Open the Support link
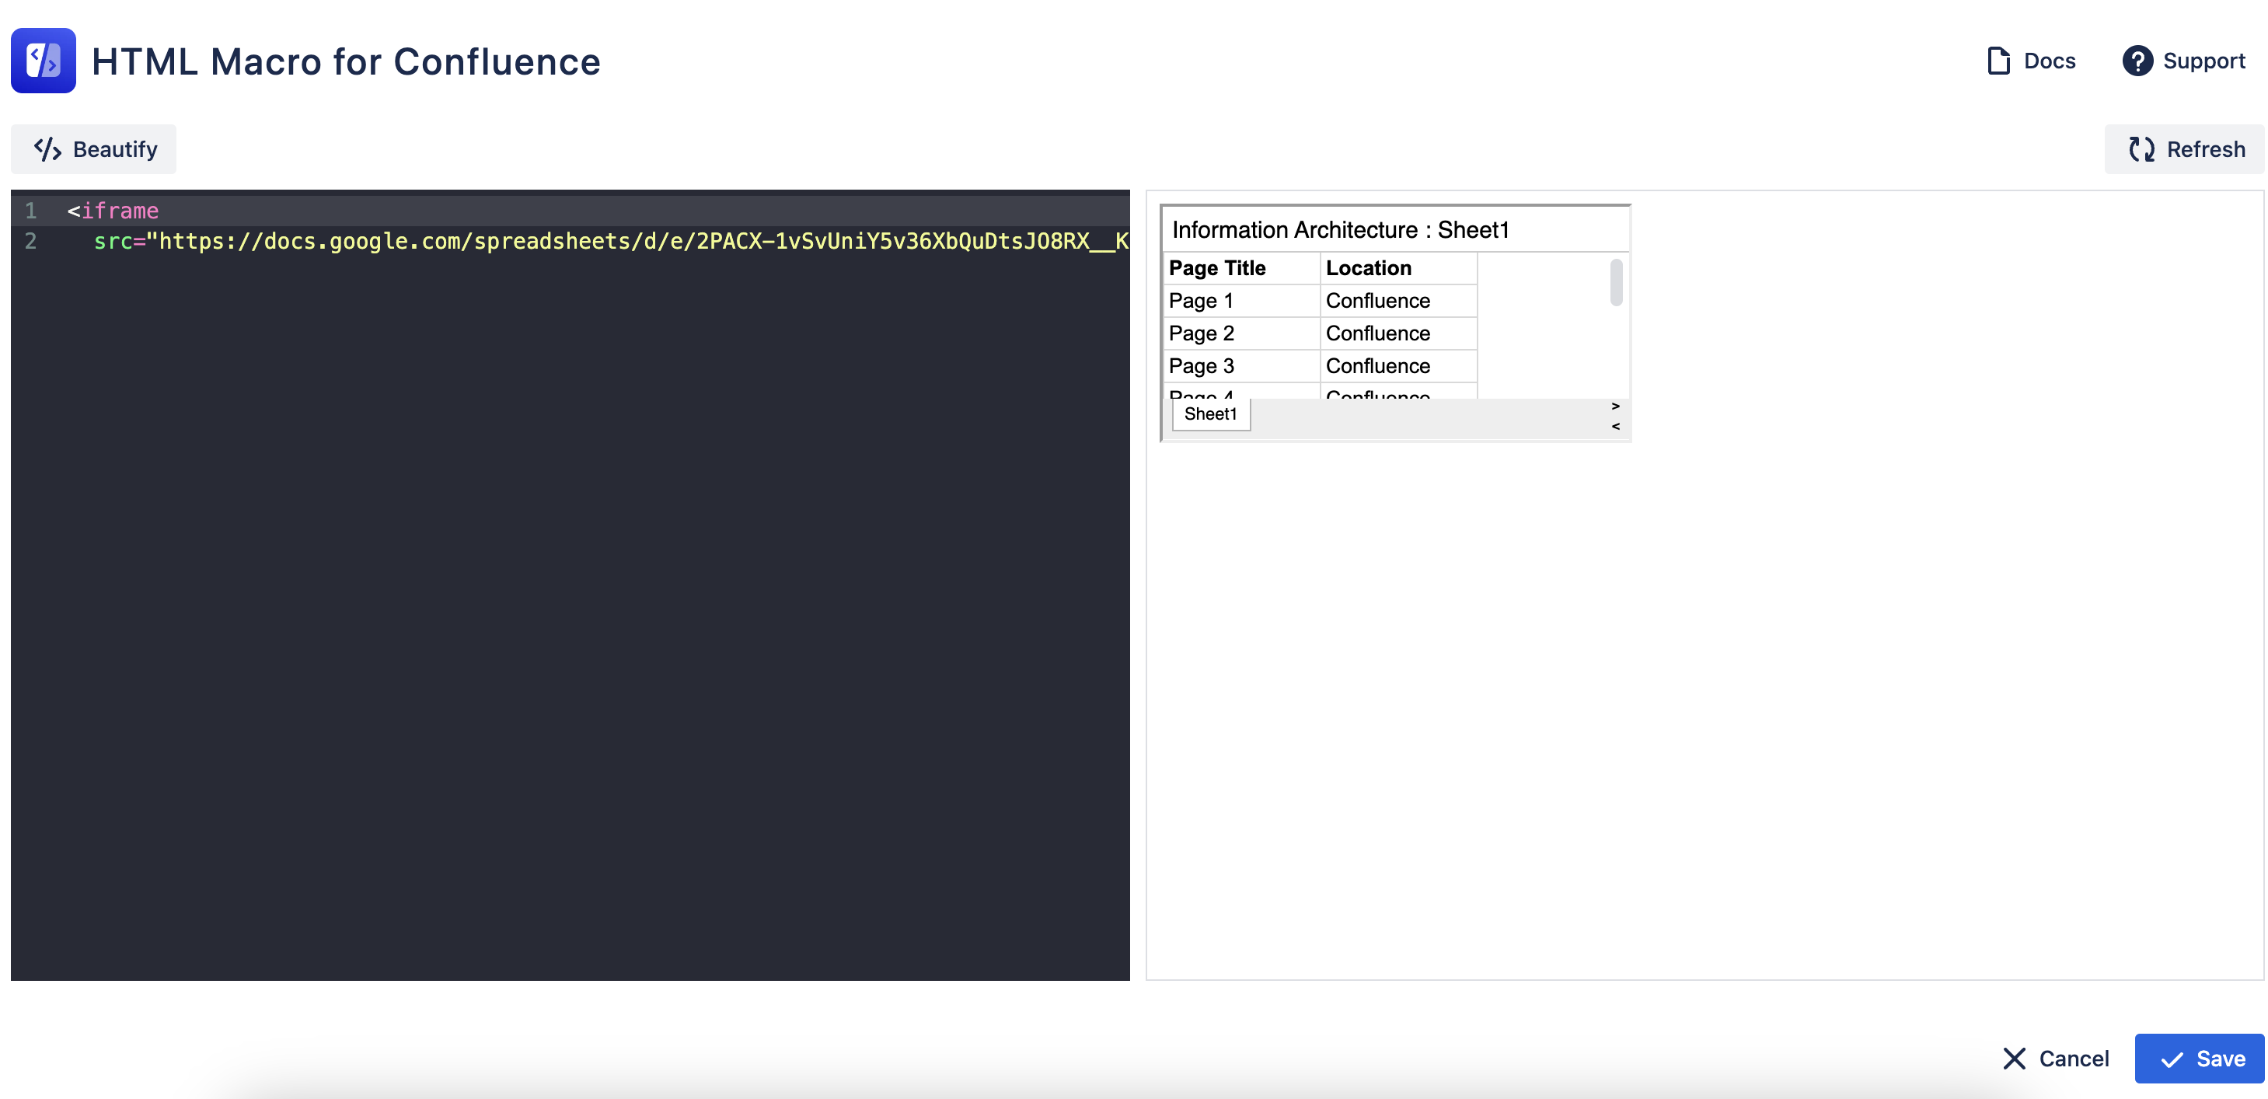Image resolution: width=2268 pixels, height=1099 pixels. tap(2203, 61)
